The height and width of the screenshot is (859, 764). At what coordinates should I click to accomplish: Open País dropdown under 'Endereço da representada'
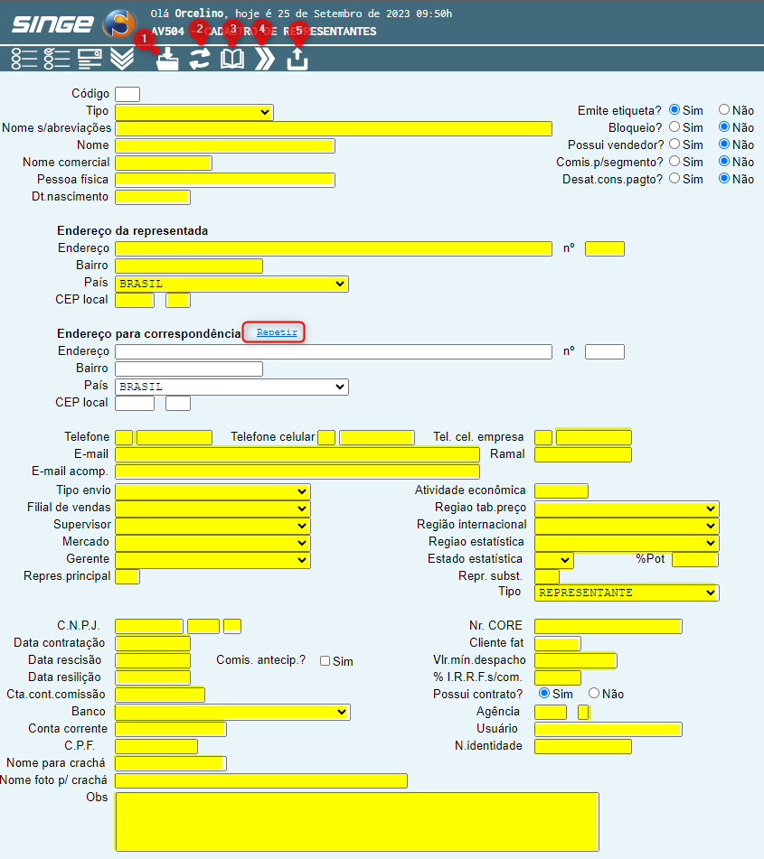(x=232, y=284)
